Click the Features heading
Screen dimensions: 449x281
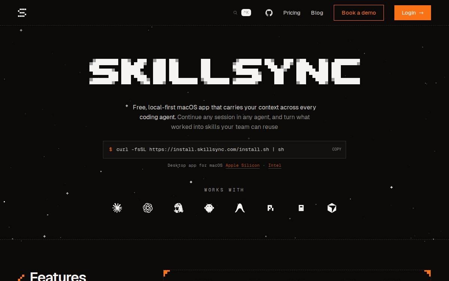58,276
